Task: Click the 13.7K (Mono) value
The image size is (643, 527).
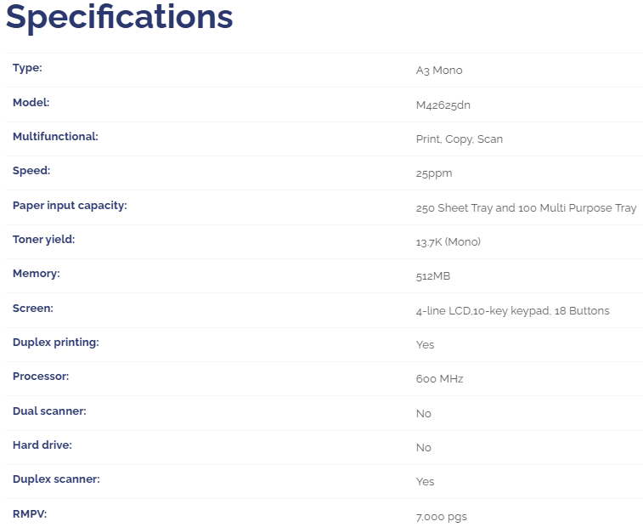Action: coord(448,242)
